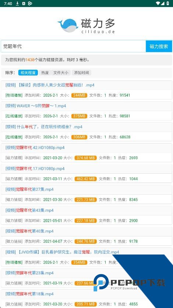Select heat value 4855
This screenshot has height=308, width=173.
(133, 304)
